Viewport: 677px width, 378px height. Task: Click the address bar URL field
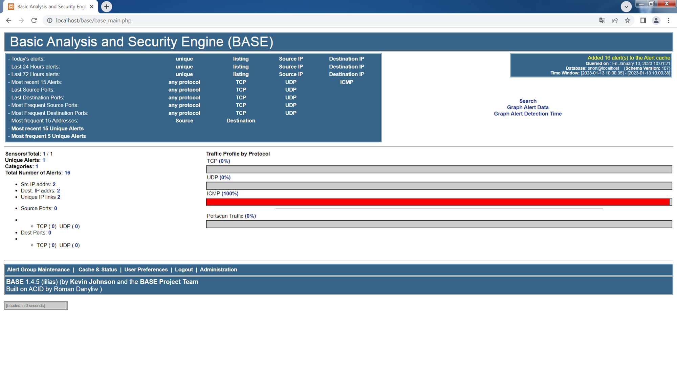305,21
